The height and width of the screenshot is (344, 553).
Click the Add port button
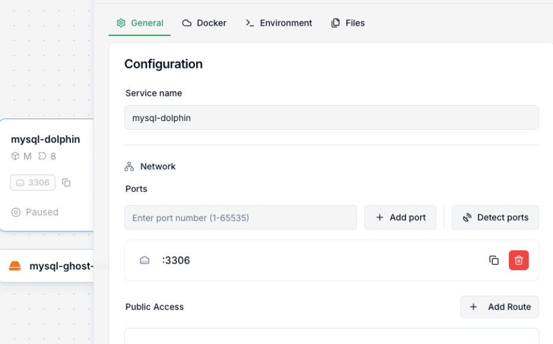(x=400, y=218)
